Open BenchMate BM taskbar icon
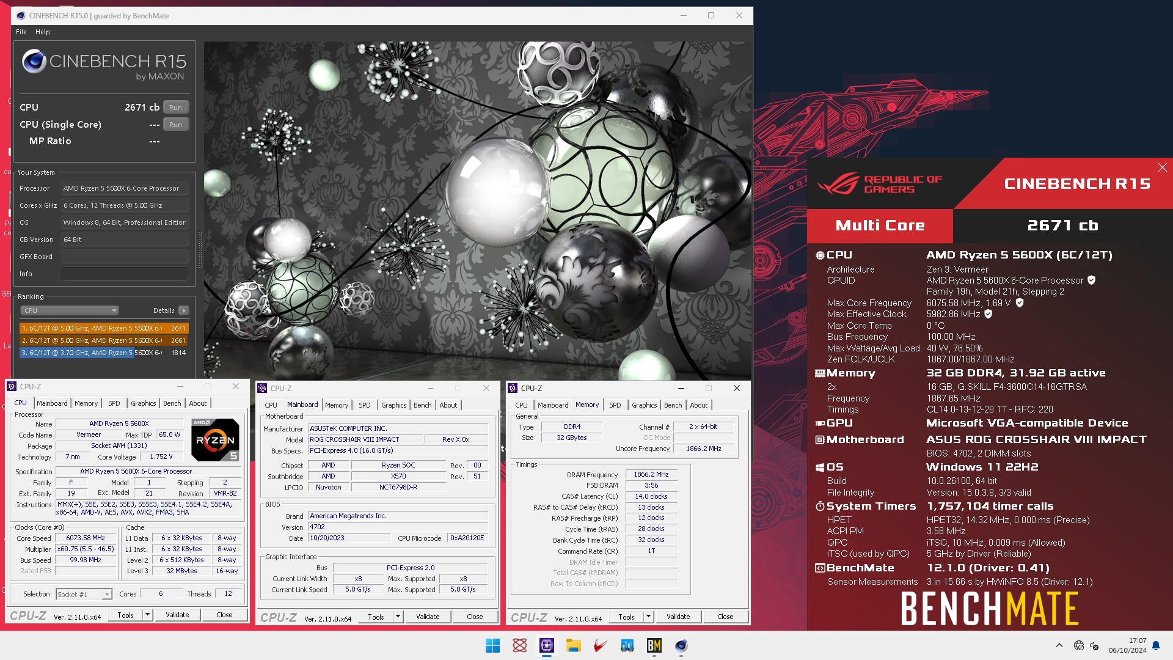This screenshot has width=1173, height=660. 654,645
